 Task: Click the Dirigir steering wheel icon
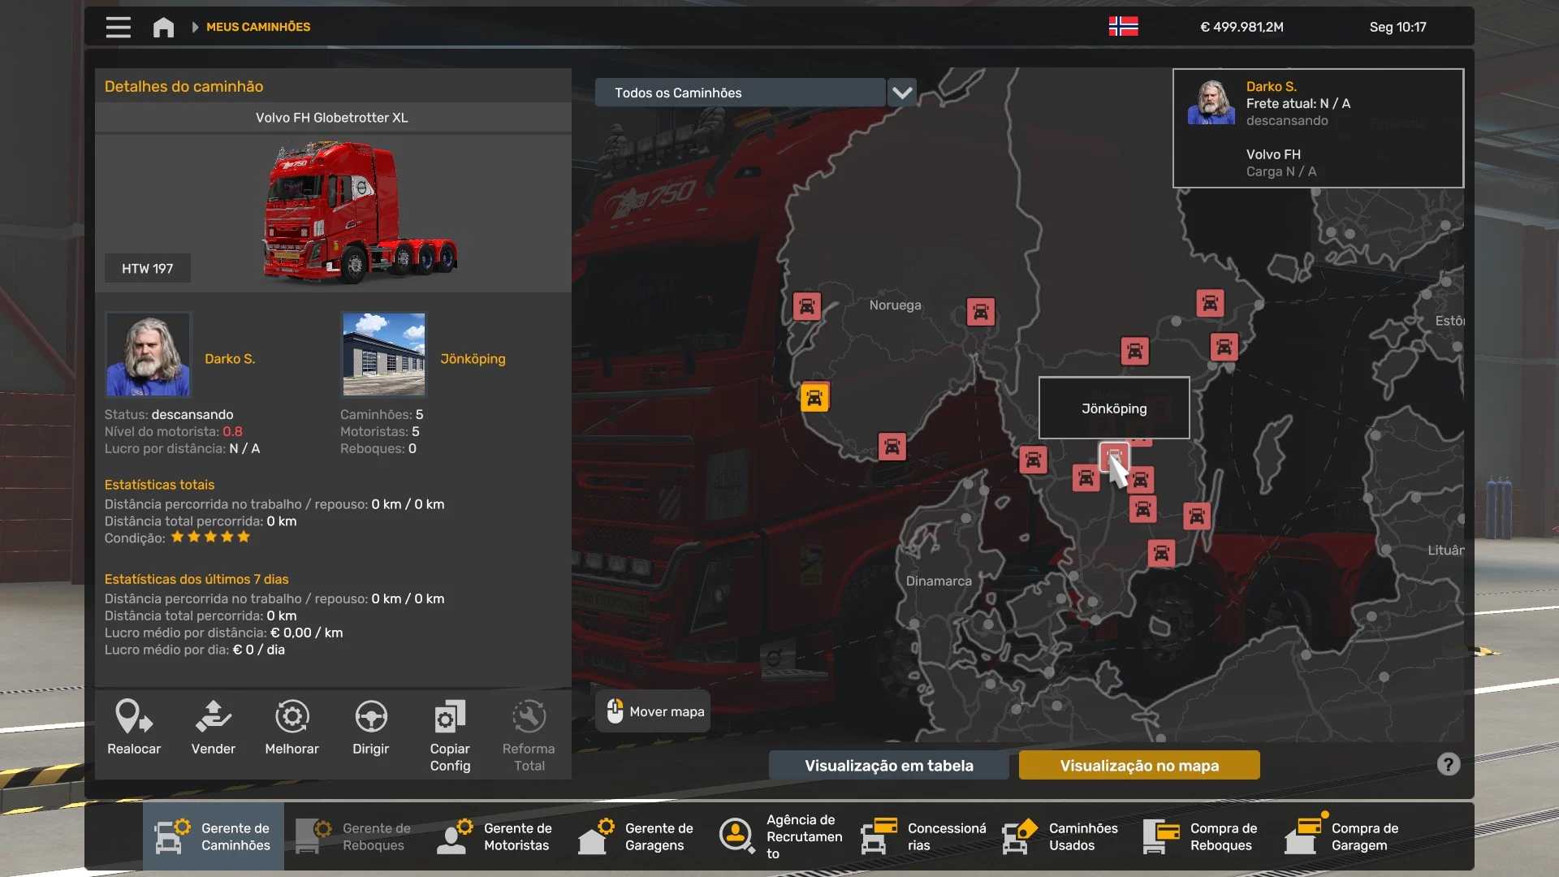click(x=371, y=718)
